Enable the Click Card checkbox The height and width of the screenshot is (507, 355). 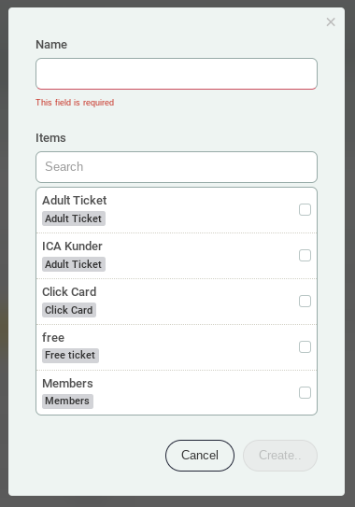305,301
